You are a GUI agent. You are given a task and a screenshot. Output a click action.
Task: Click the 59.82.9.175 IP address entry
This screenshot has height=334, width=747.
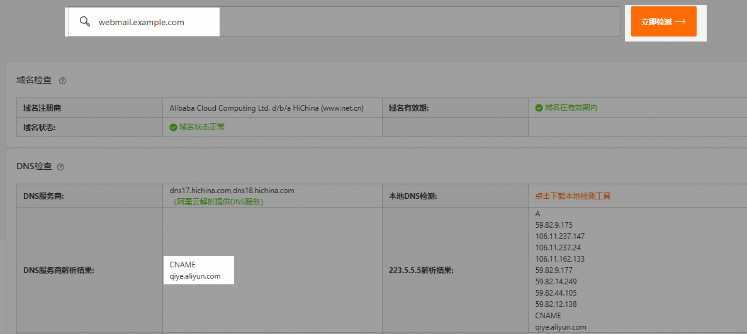point(554,225)
